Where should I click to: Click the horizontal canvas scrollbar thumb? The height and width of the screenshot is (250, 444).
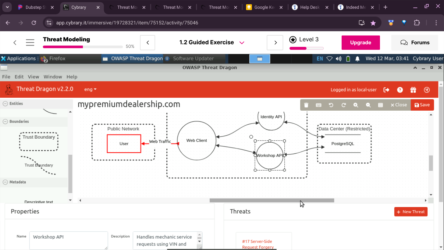coord(272,201)
